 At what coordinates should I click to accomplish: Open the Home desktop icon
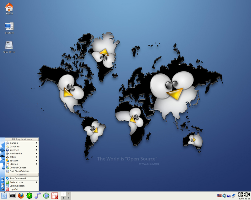click(x=9, y=9)
